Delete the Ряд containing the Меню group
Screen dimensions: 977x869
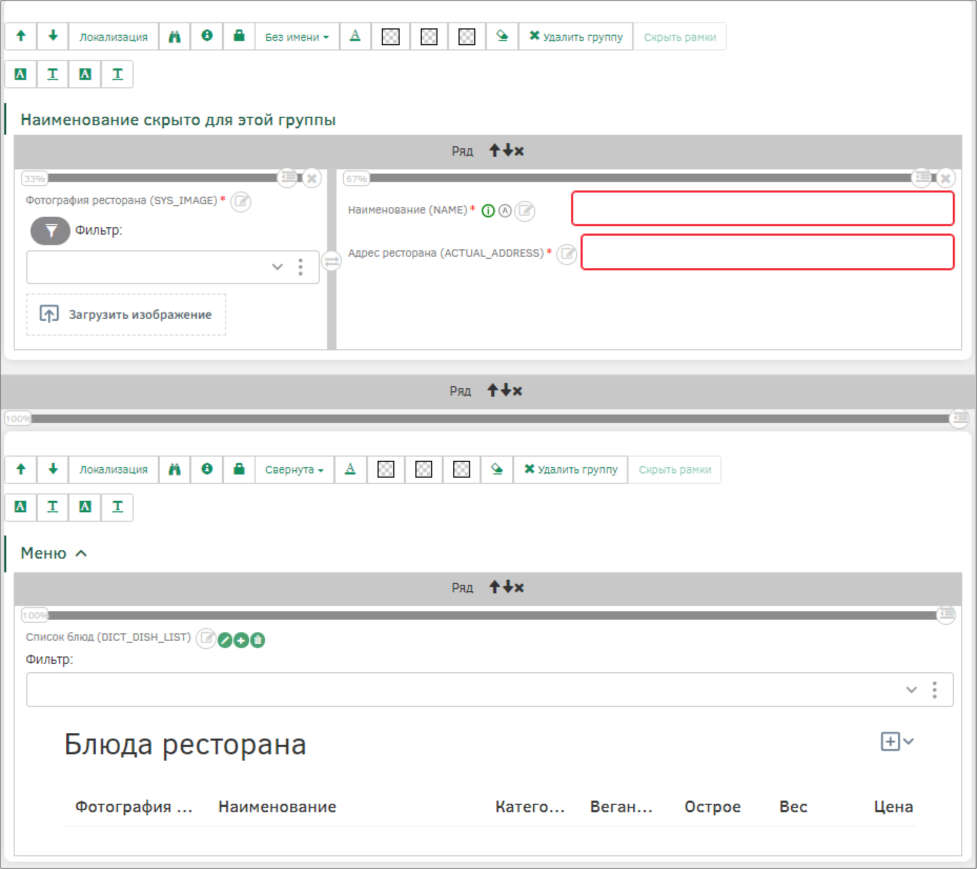click(517, 391)
